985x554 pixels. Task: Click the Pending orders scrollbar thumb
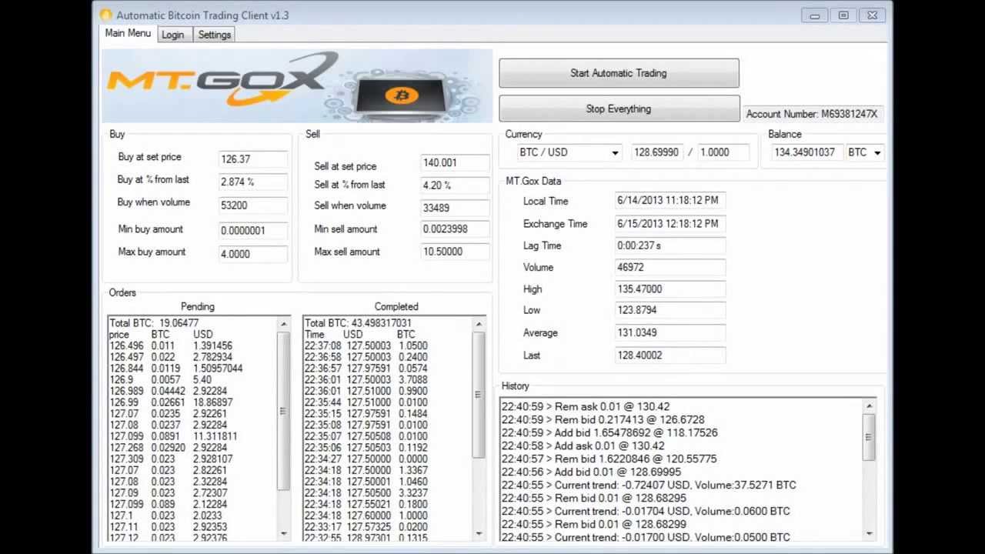284,411
